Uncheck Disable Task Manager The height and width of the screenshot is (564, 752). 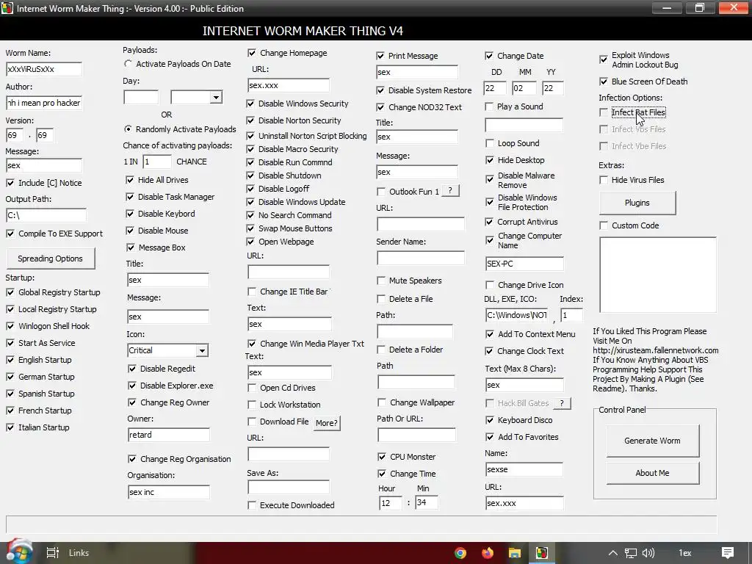[130, 197]
